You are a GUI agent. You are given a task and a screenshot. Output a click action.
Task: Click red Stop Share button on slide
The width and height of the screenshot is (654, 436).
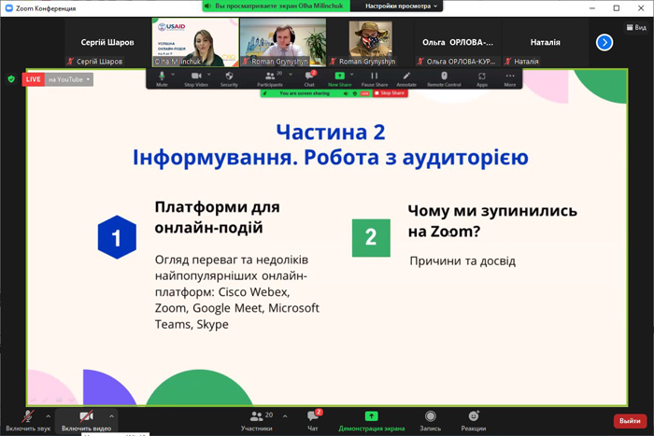(390, 93)
